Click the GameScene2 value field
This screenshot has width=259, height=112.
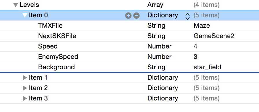(214, 36)
